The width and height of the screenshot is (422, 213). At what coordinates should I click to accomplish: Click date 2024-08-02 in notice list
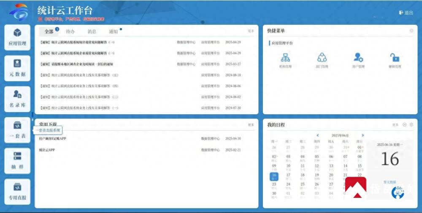tap(233, 97)
